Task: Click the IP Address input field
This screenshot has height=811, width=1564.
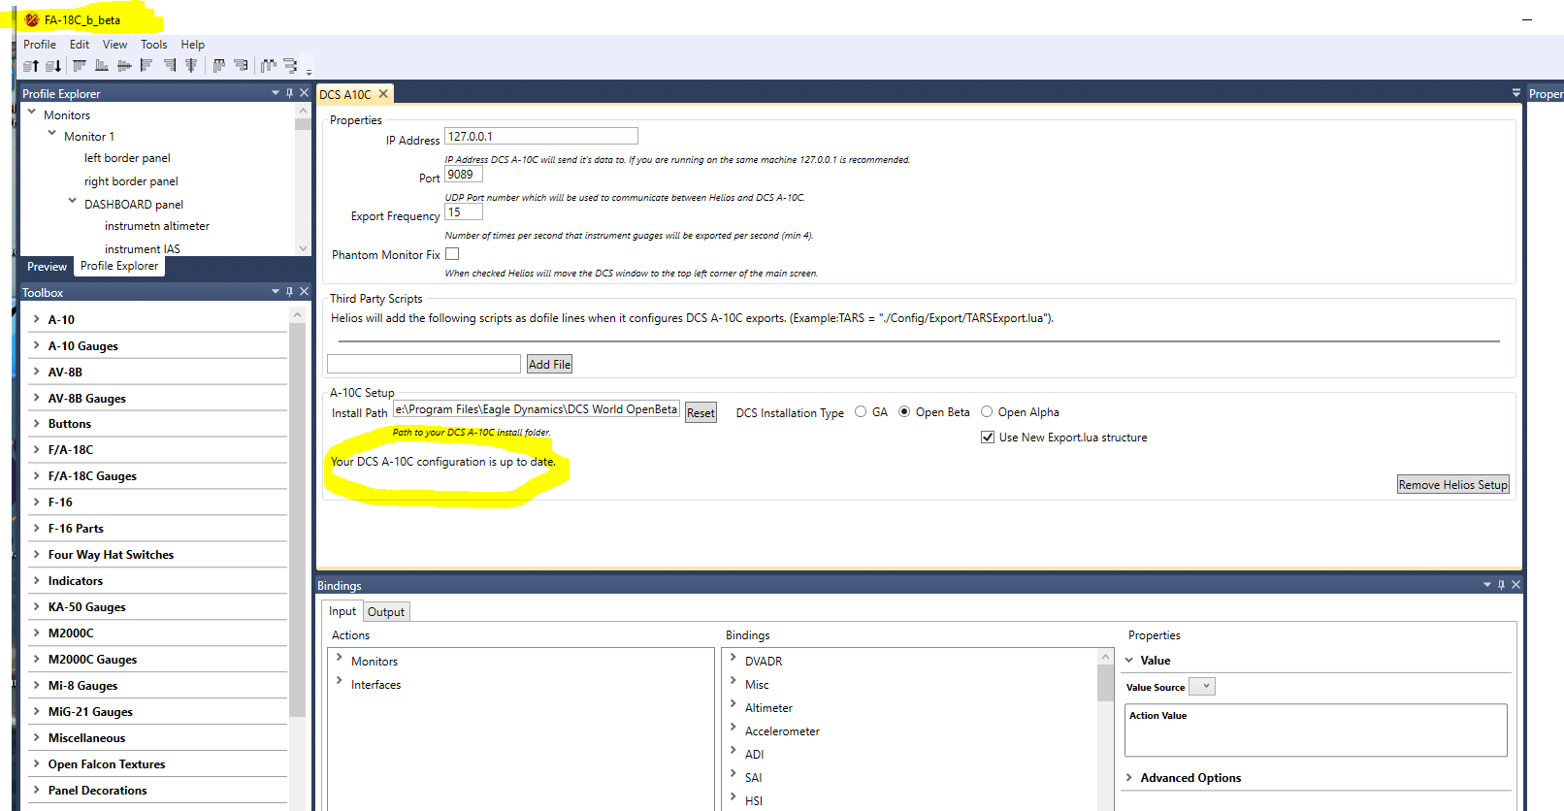Action: [541, 136]
